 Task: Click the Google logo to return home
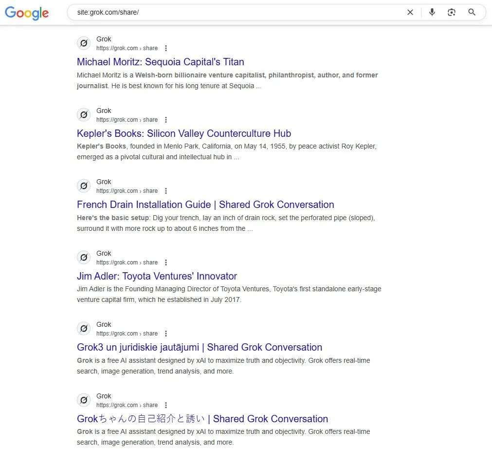(27, 13)
